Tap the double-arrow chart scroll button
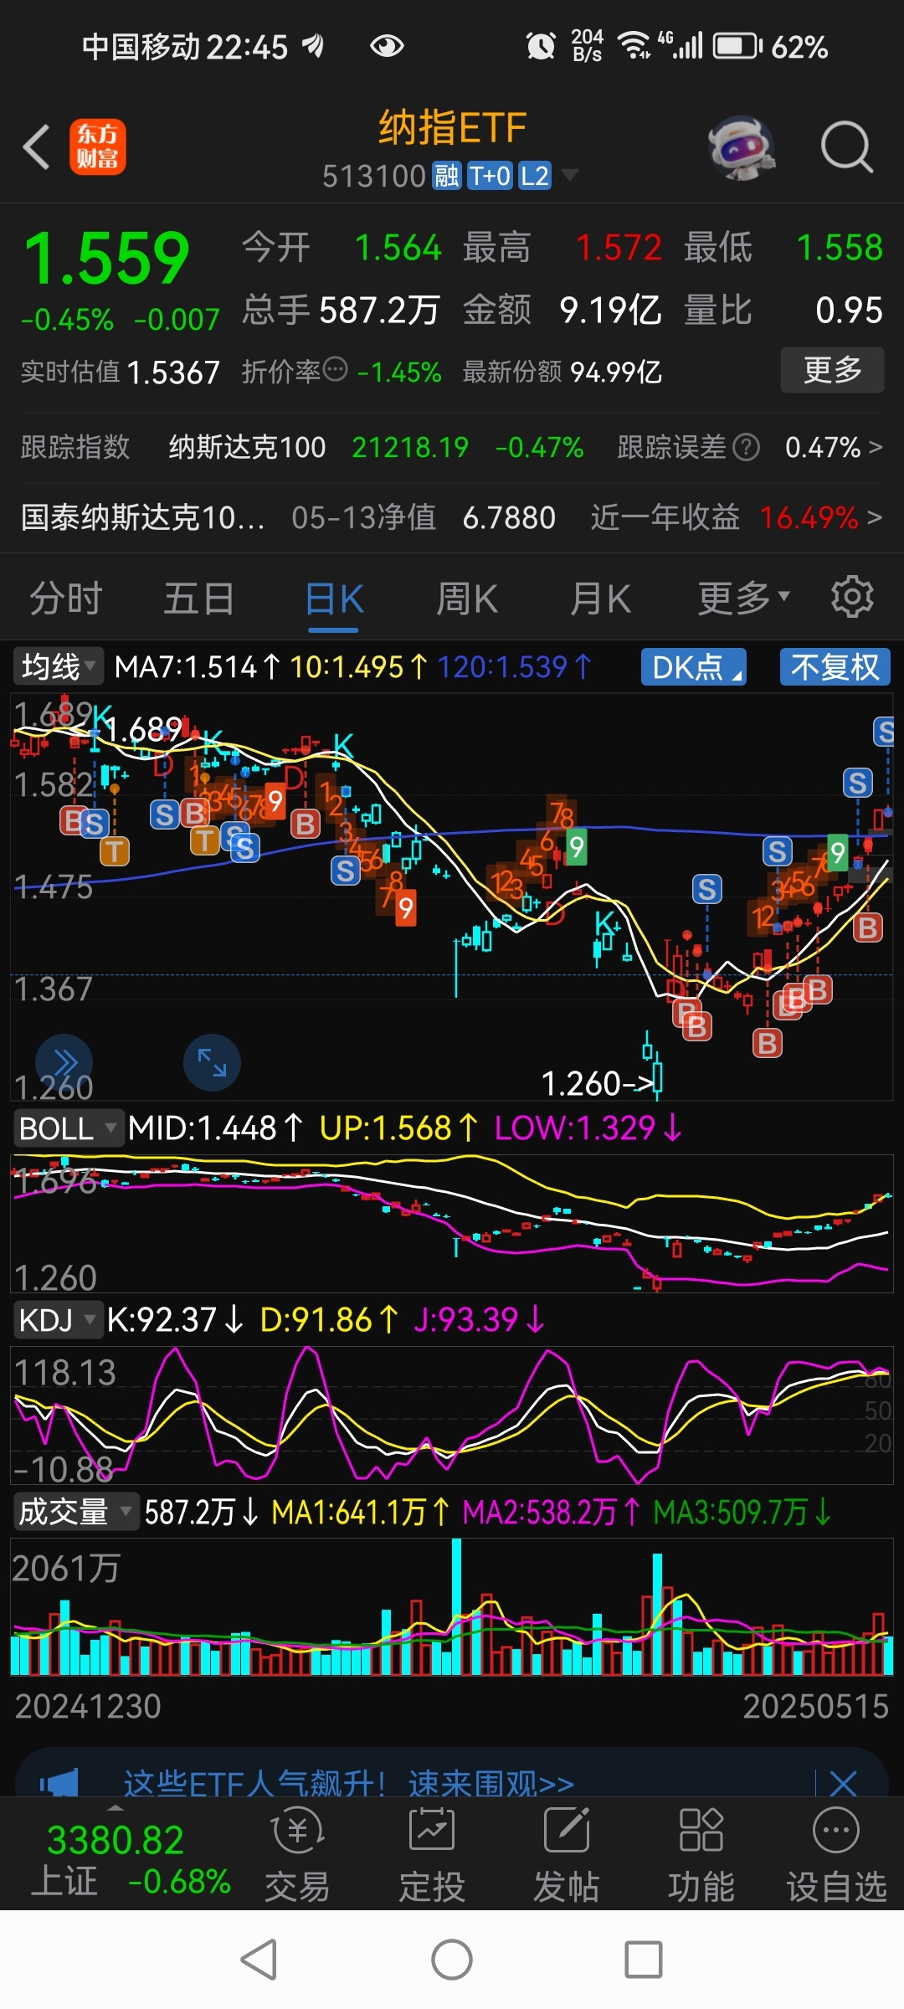904x2009 pixels. pos(64,1063)
